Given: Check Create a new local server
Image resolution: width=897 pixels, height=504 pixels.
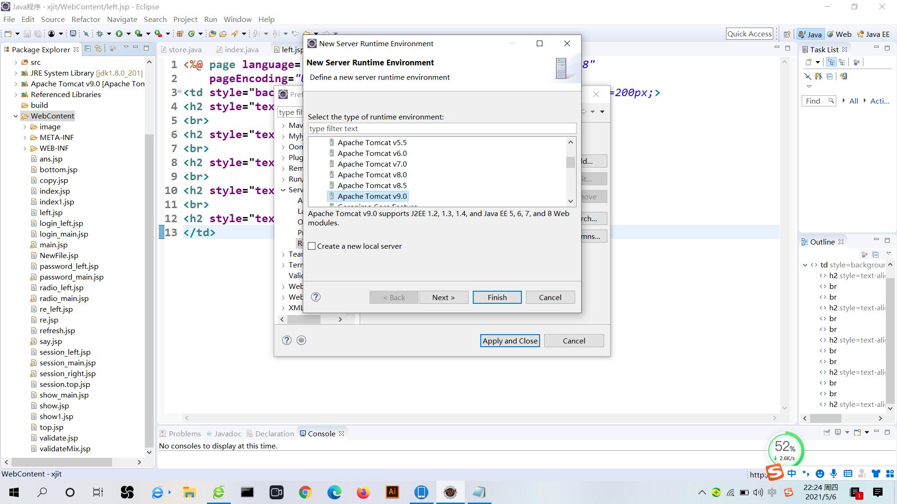Looking at the screenshot, I should point(312,246).
